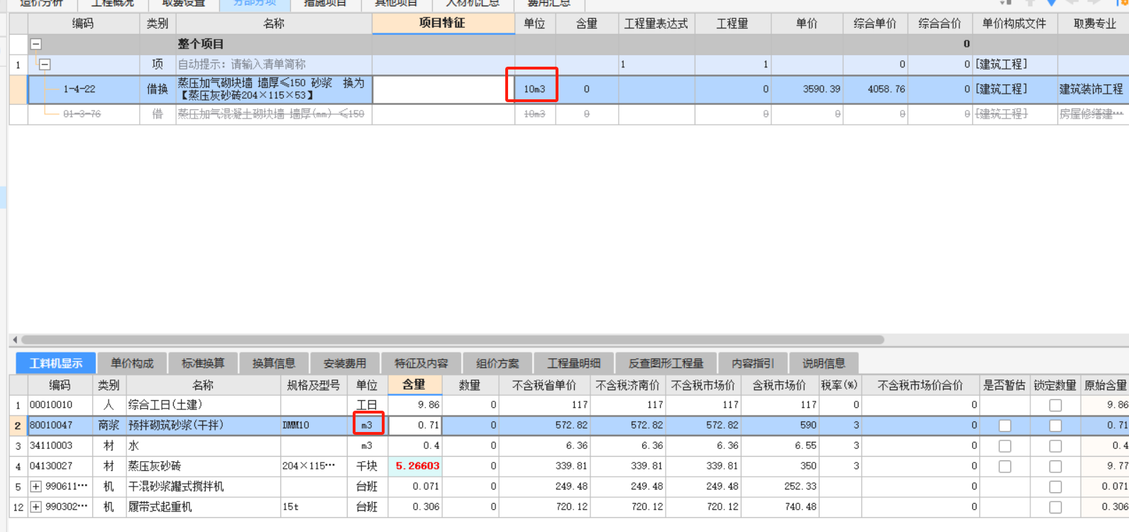1129x532 pixels.
Task: Click the 税率(%) column header
Action: coord(839,385)
